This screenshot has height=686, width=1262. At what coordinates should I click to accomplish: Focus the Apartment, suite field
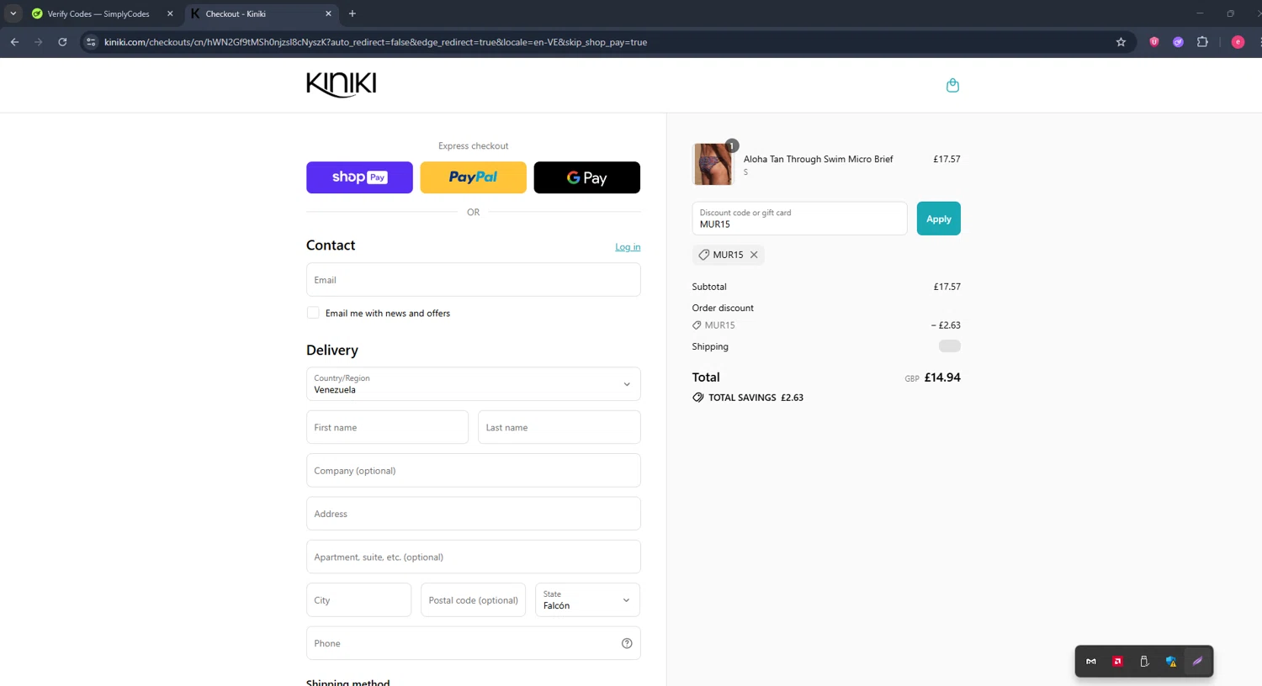473,557
